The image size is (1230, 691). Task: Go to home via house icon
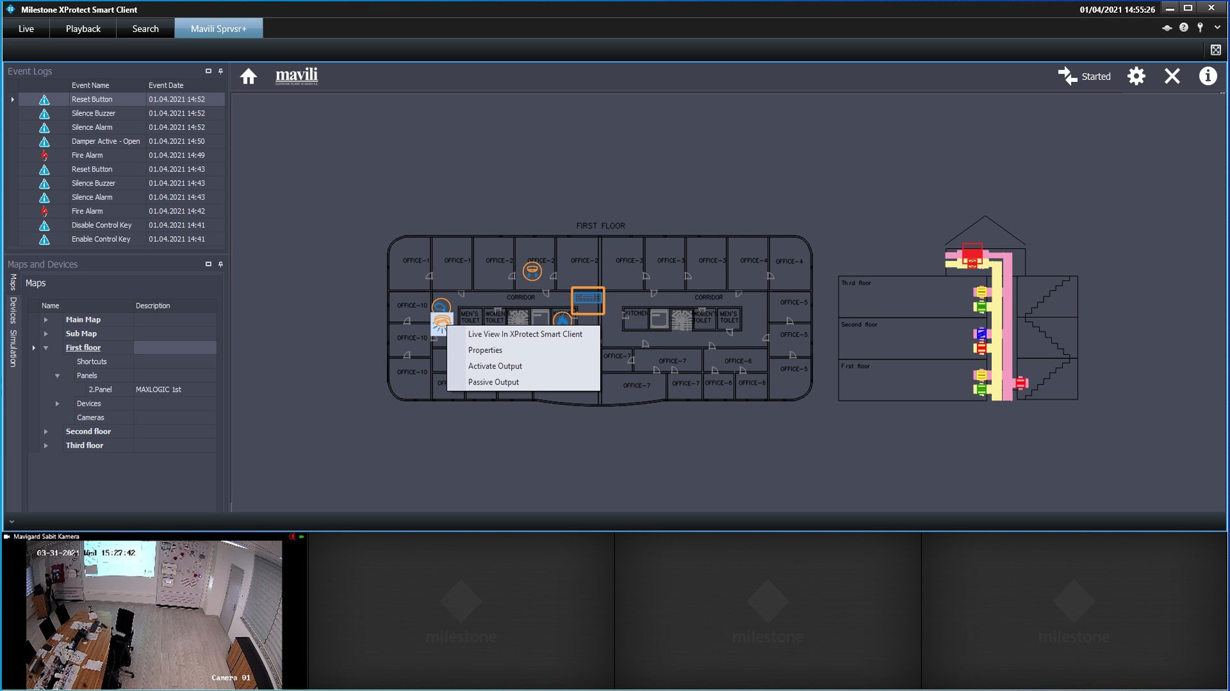click(x=249, y=77)
